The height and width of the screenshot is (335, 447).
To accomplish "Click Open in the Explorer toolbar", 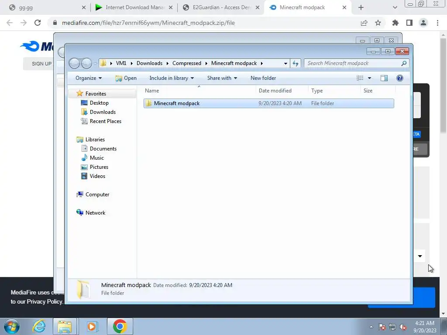I will [x=126, y=78].
